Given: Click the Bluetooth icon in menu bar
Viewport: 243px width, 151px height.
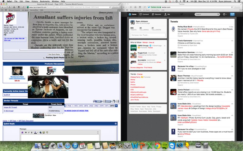Looking at the screenshot, I should 180,1.
